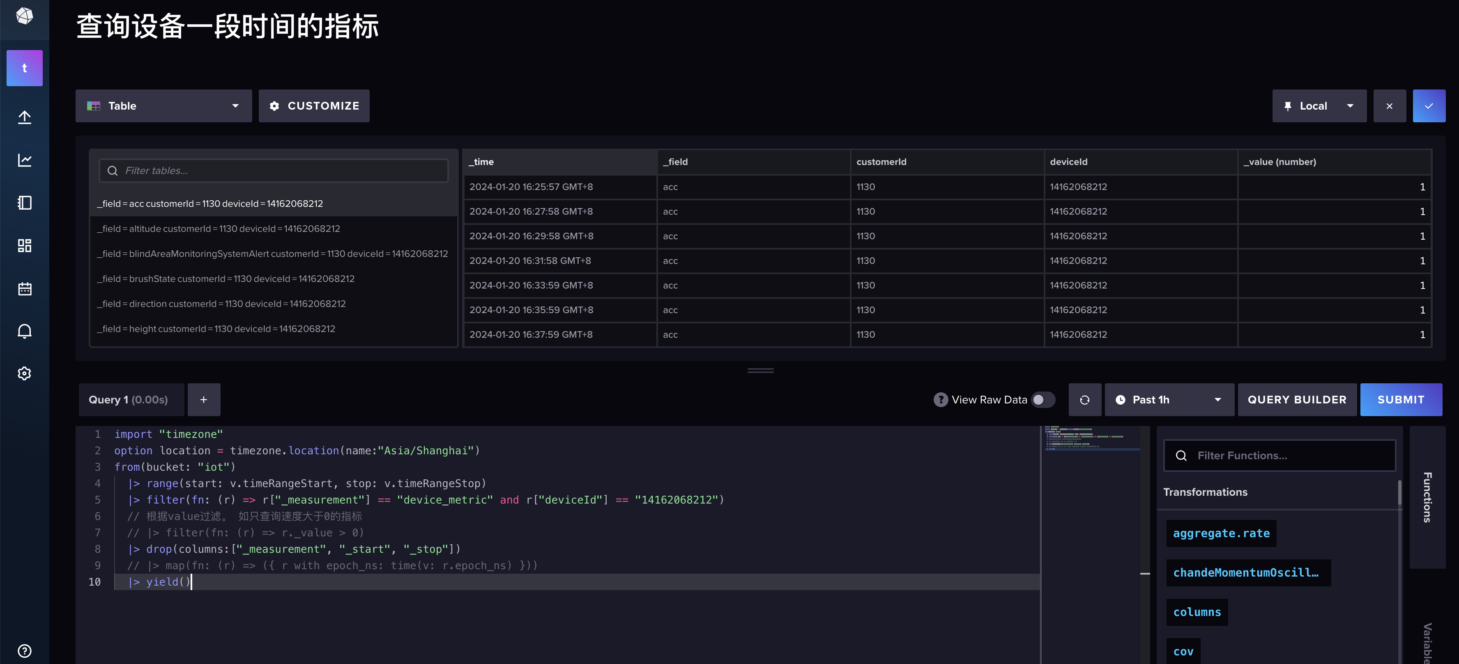This screenshot has height=664, width=1459.
Task: Open Alerts bell icon in sidebar
Action: pyautogui.click(x=24, y=331)
